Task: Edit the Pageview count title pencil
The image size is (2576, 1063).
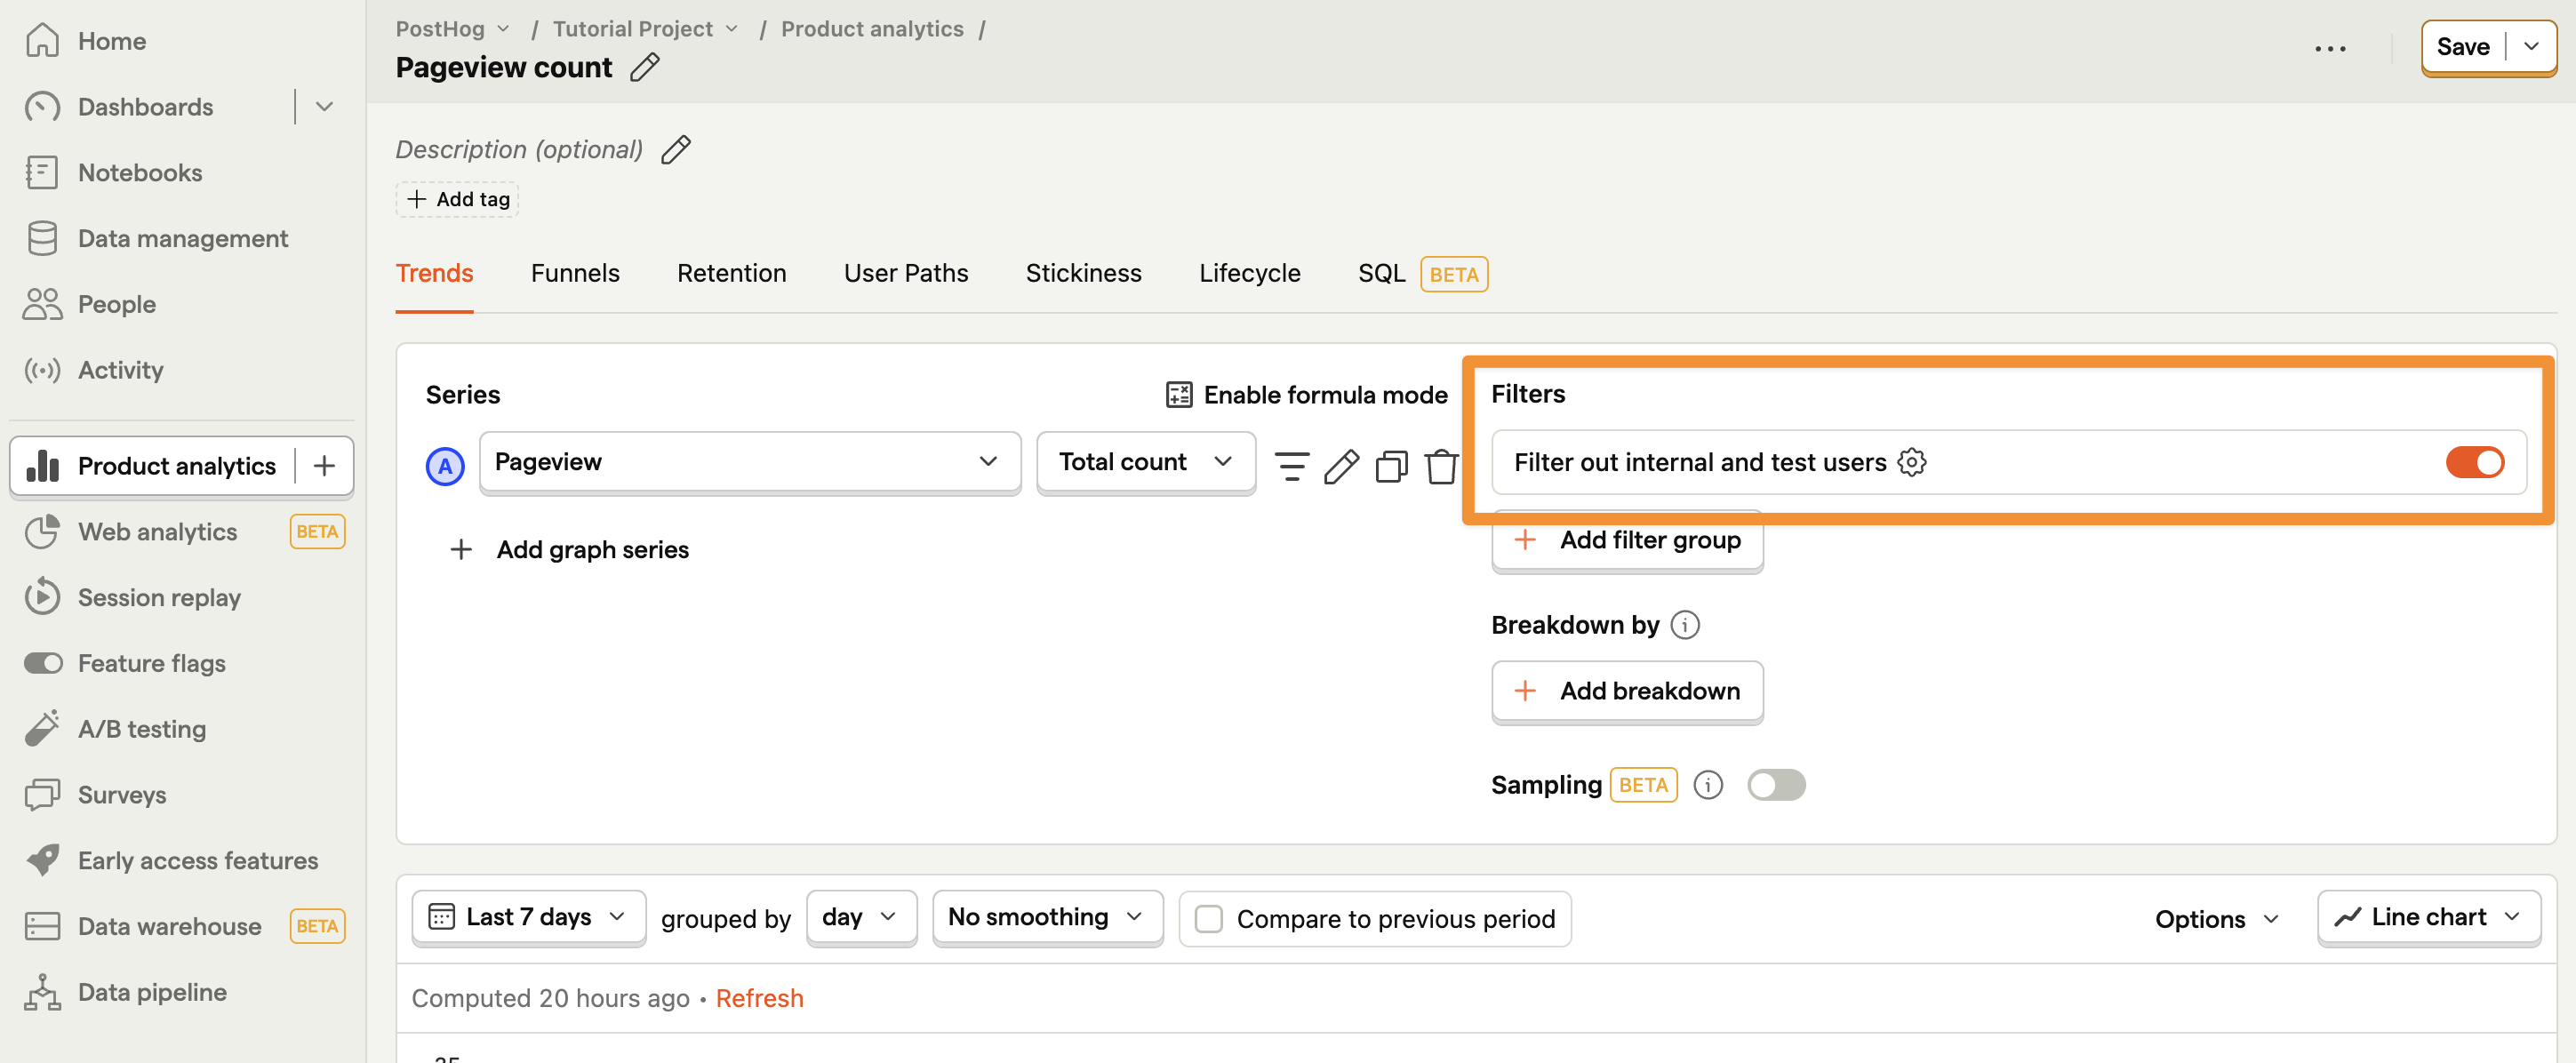Action: [645, 67]
